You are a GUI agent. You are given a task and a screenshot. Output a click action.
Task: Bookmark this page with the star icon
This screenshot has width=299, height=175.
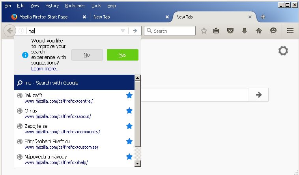tap(204, 31)
